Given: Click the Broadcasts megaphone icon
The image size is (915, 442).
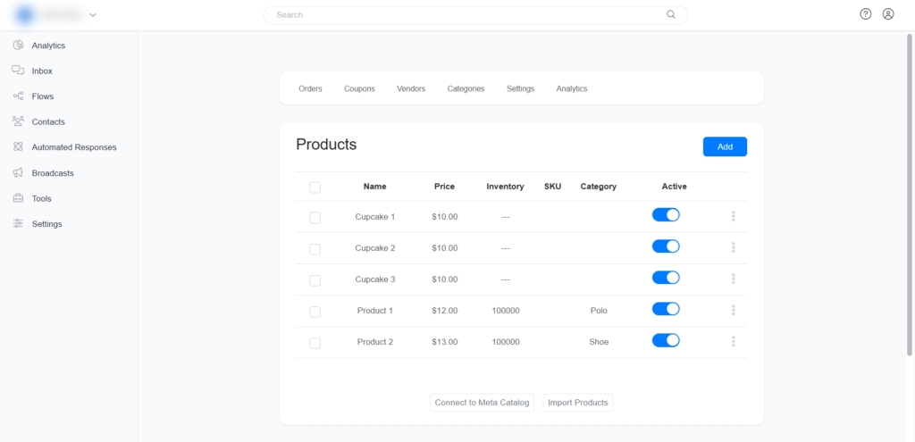Looking at the screenshot, I should pyautogui.click(x=18, y=172).
